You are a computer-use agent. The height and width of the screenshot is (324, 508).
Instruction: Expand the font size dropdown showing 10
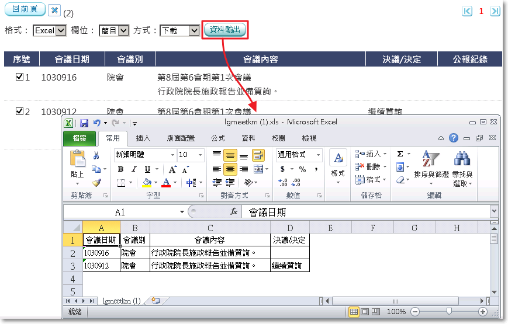(201, 155)
